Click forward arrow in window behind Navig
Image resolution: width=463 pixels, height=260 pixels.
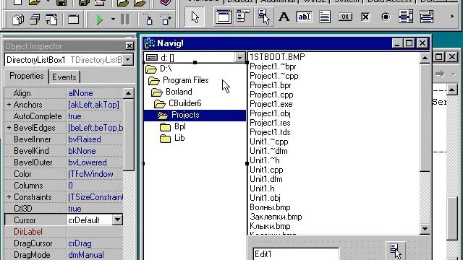[x=440, y=74]
